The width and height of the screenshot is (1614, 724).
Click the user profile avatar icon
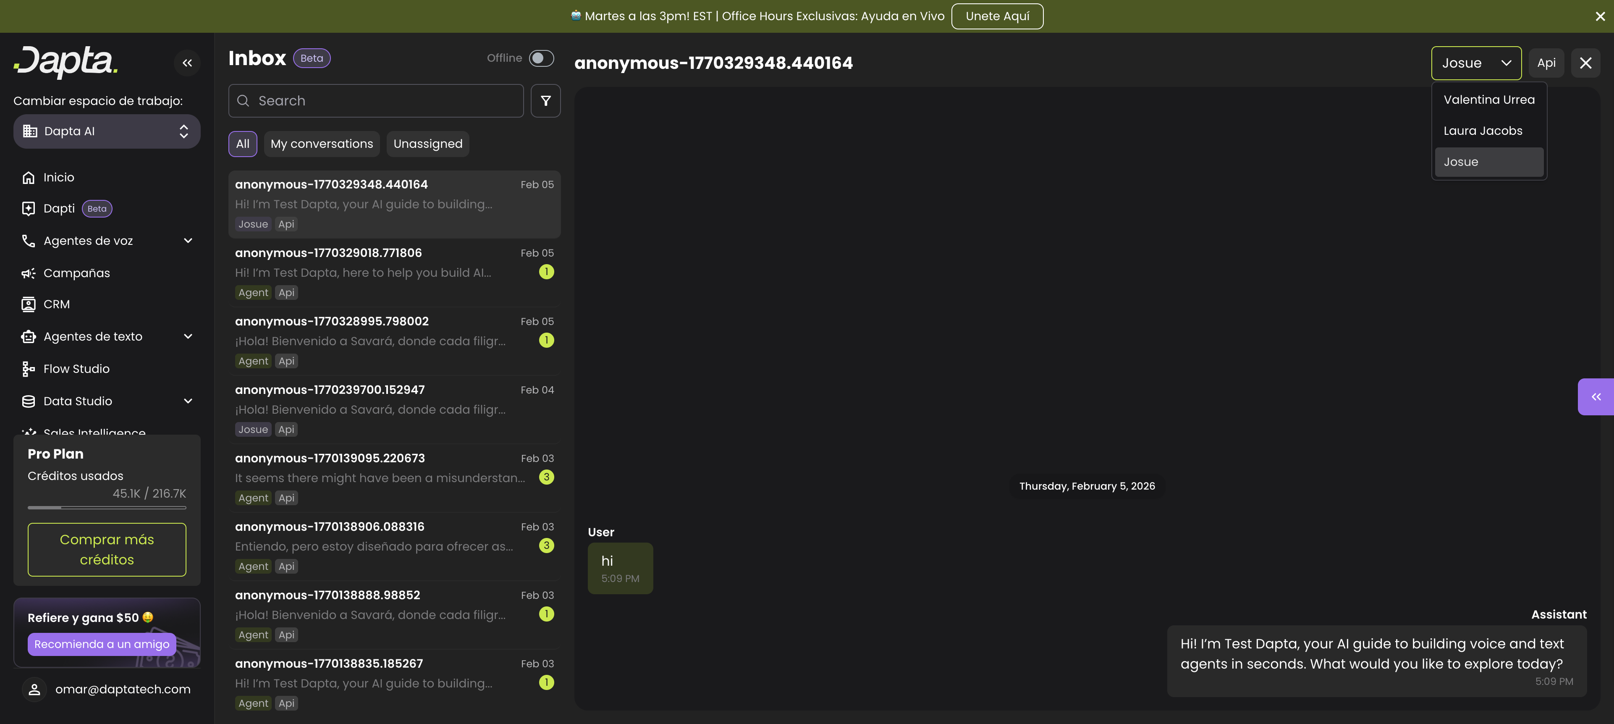point(34,689)
